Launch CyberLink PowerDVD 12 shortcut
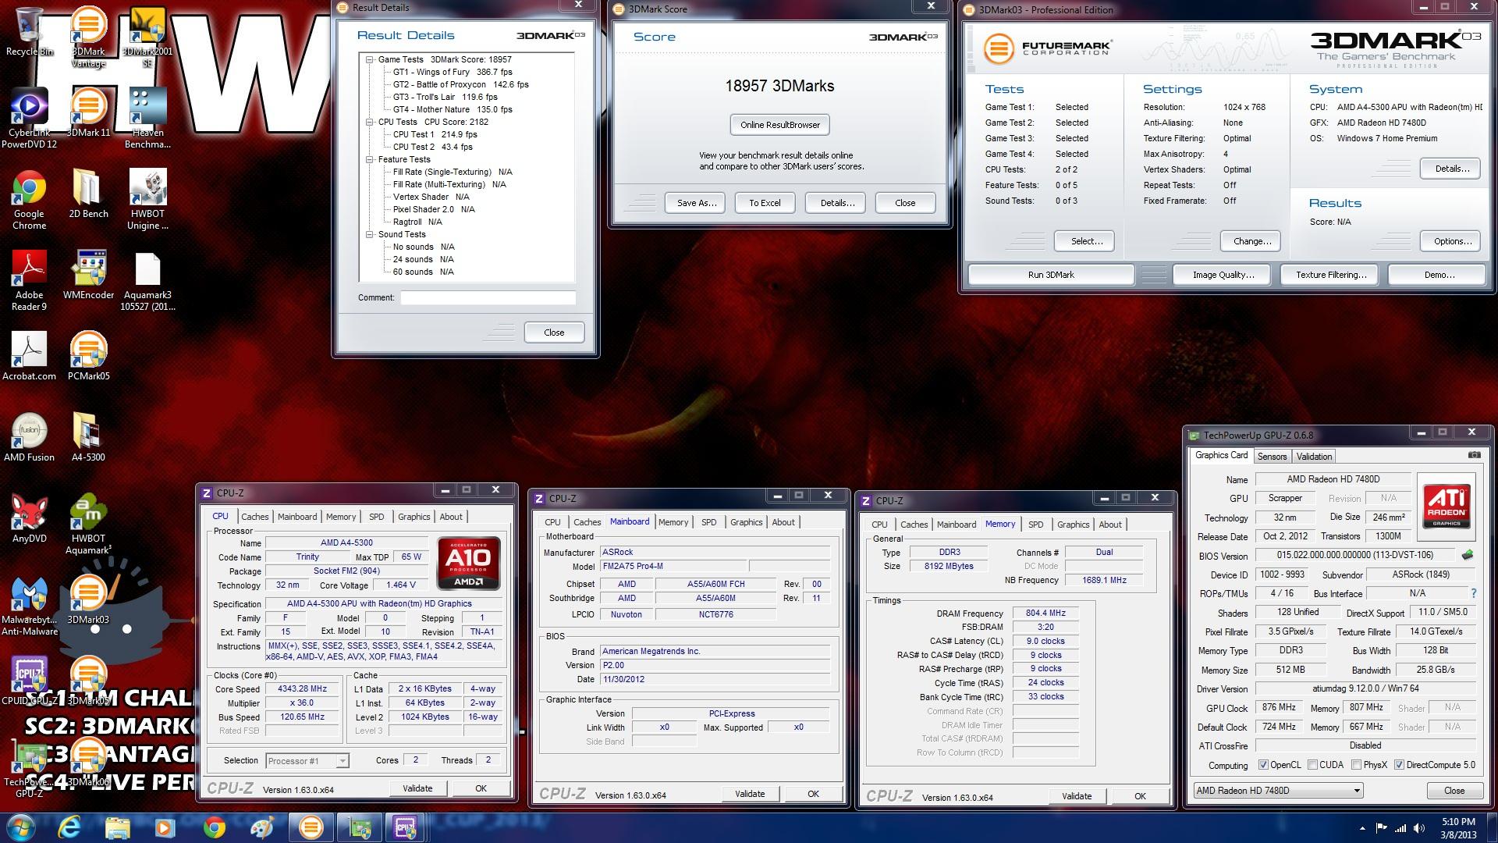This screenshot has width=1498, height=843. click(29, 118)
